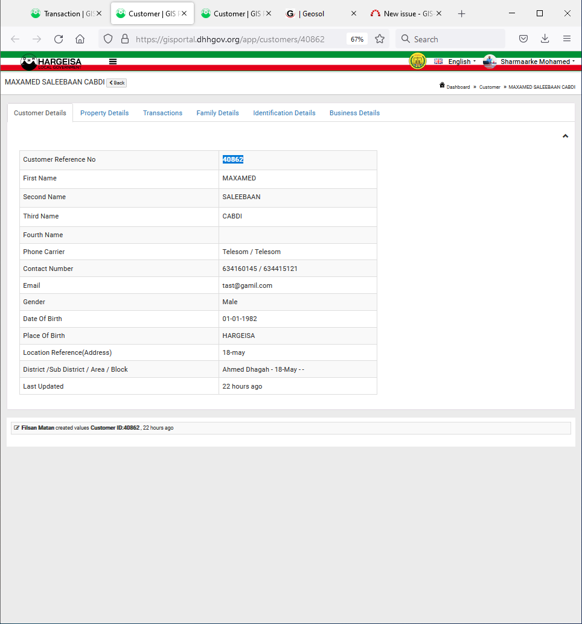Click first name value MAXAMED
582x624 pixels.
(239, 178)
